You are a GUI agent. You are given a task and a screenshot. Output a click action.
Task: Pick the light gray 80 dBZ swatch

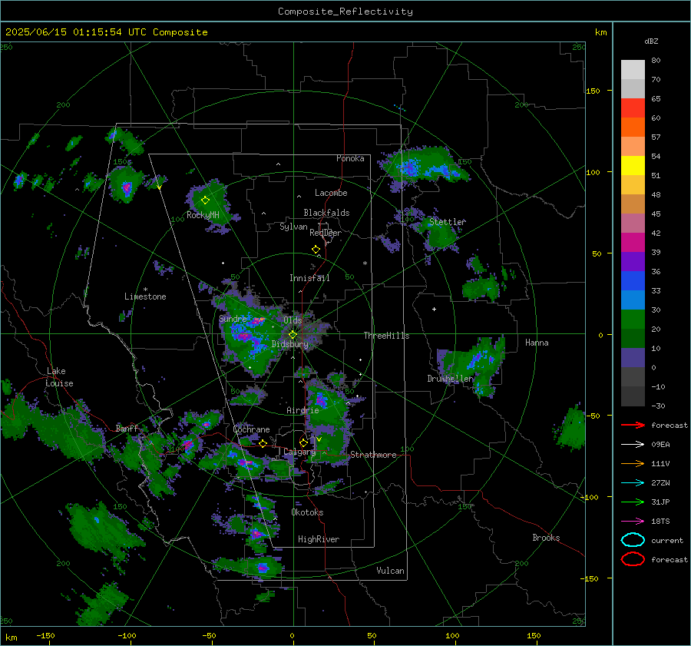point(633,69)
